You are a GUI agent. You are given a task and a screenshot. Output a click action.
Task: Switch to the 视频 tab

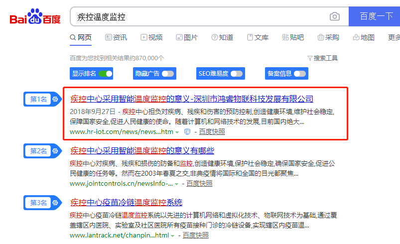151,37
